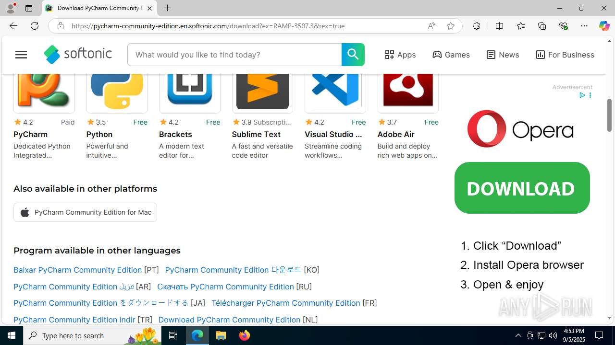Open the volume control in system tray
The height and width of the screenshot is (345, 615).
click(x=553, y=335)
